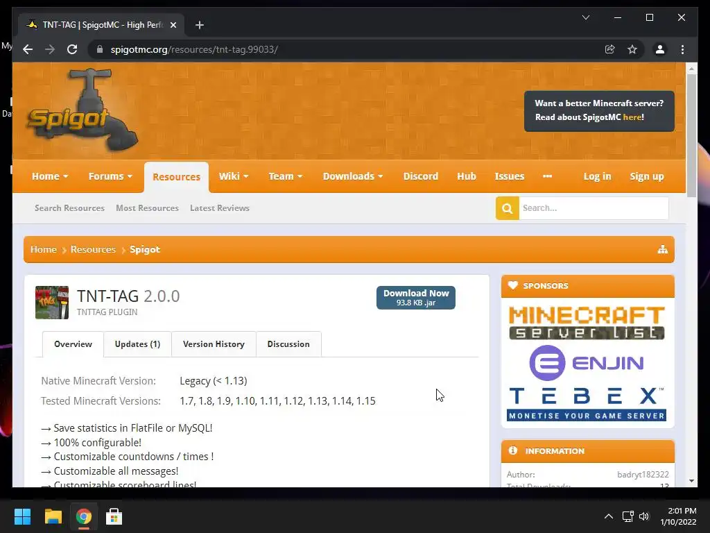Click the Download Now button
This screenshot has width=710, height=533.
pos(416,298)
